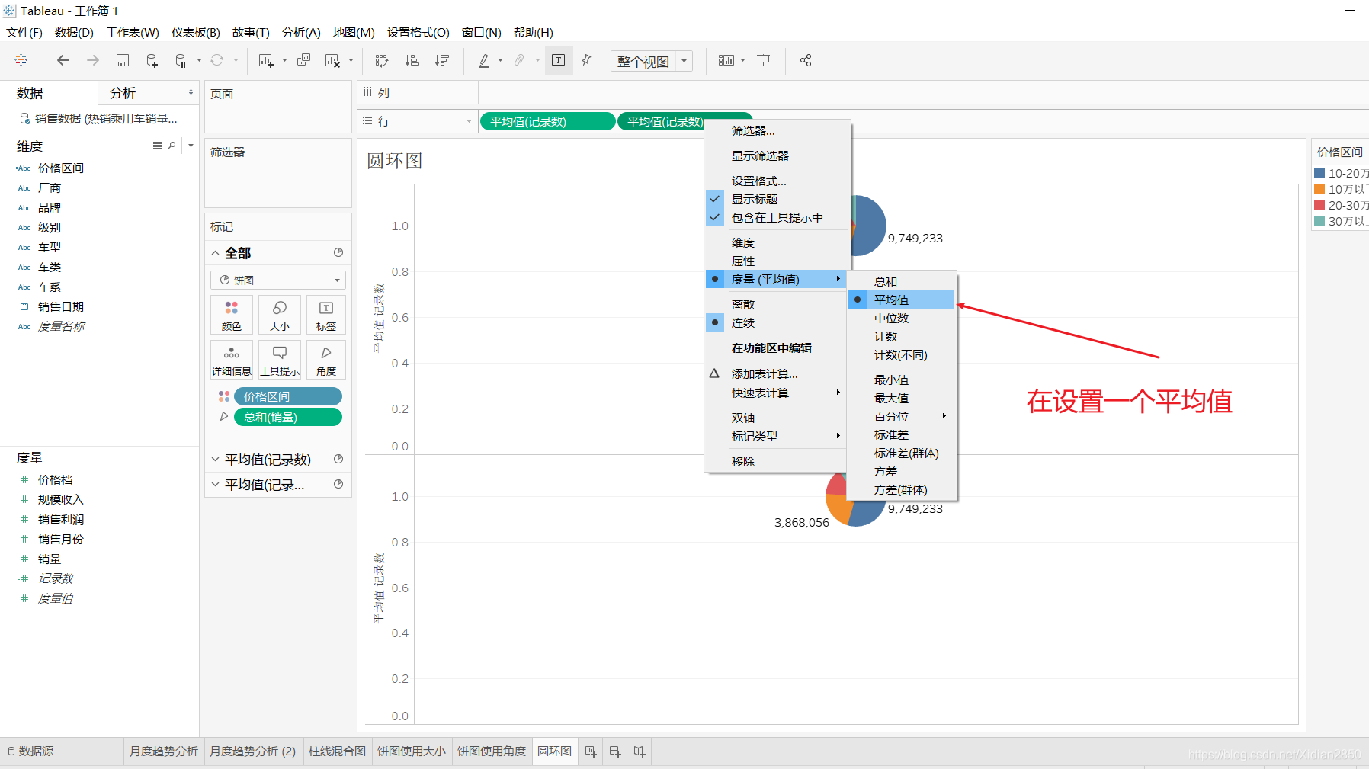Select 最大值 in the aggregation submenu
Viewport: 1369px width, 769px height.
[x=902, y=399]
